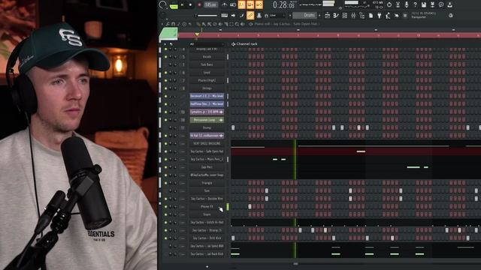Mute the Lead channel LED

[x=165, y=73]
